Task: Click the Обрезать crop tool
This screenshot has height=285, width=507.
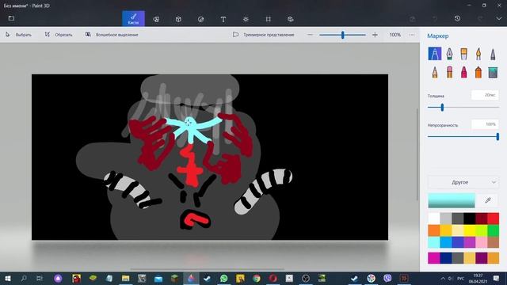Action: click(x=59, y=35)
